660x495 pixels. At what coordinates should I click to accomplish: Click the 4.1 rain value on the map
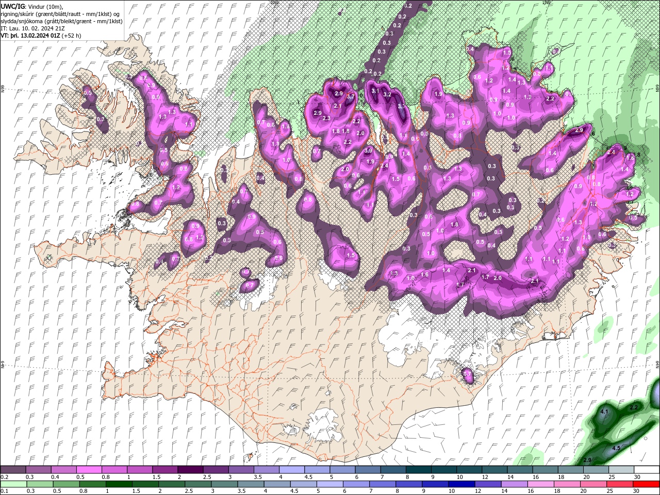click(605, 411)
